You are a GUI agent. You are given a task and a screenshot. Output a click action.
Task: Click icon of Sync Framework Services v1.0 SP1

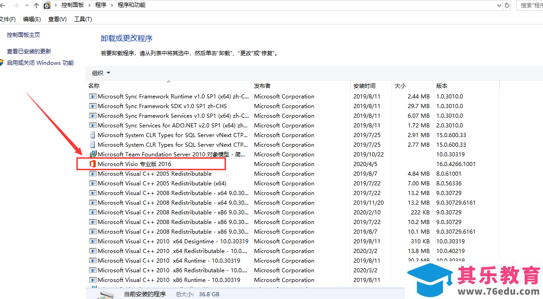pyautogui.click(x=92, y=115)
